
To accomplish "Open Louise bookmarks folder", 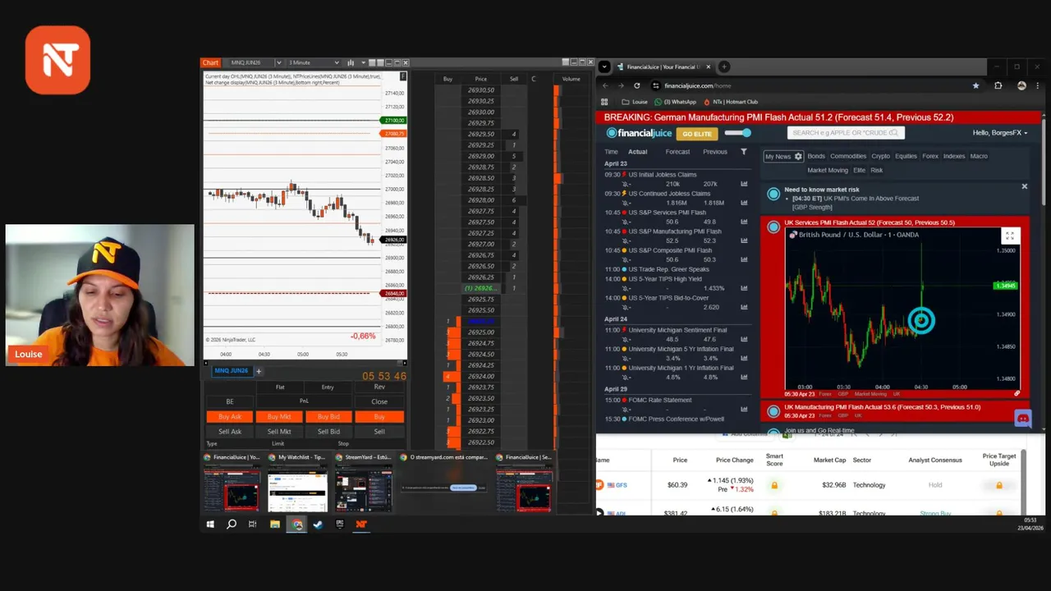I will (635, 102).
